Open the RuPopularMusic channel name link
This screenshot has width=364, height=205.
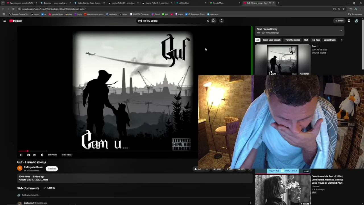pyautogui.click(x=33, y=167)
